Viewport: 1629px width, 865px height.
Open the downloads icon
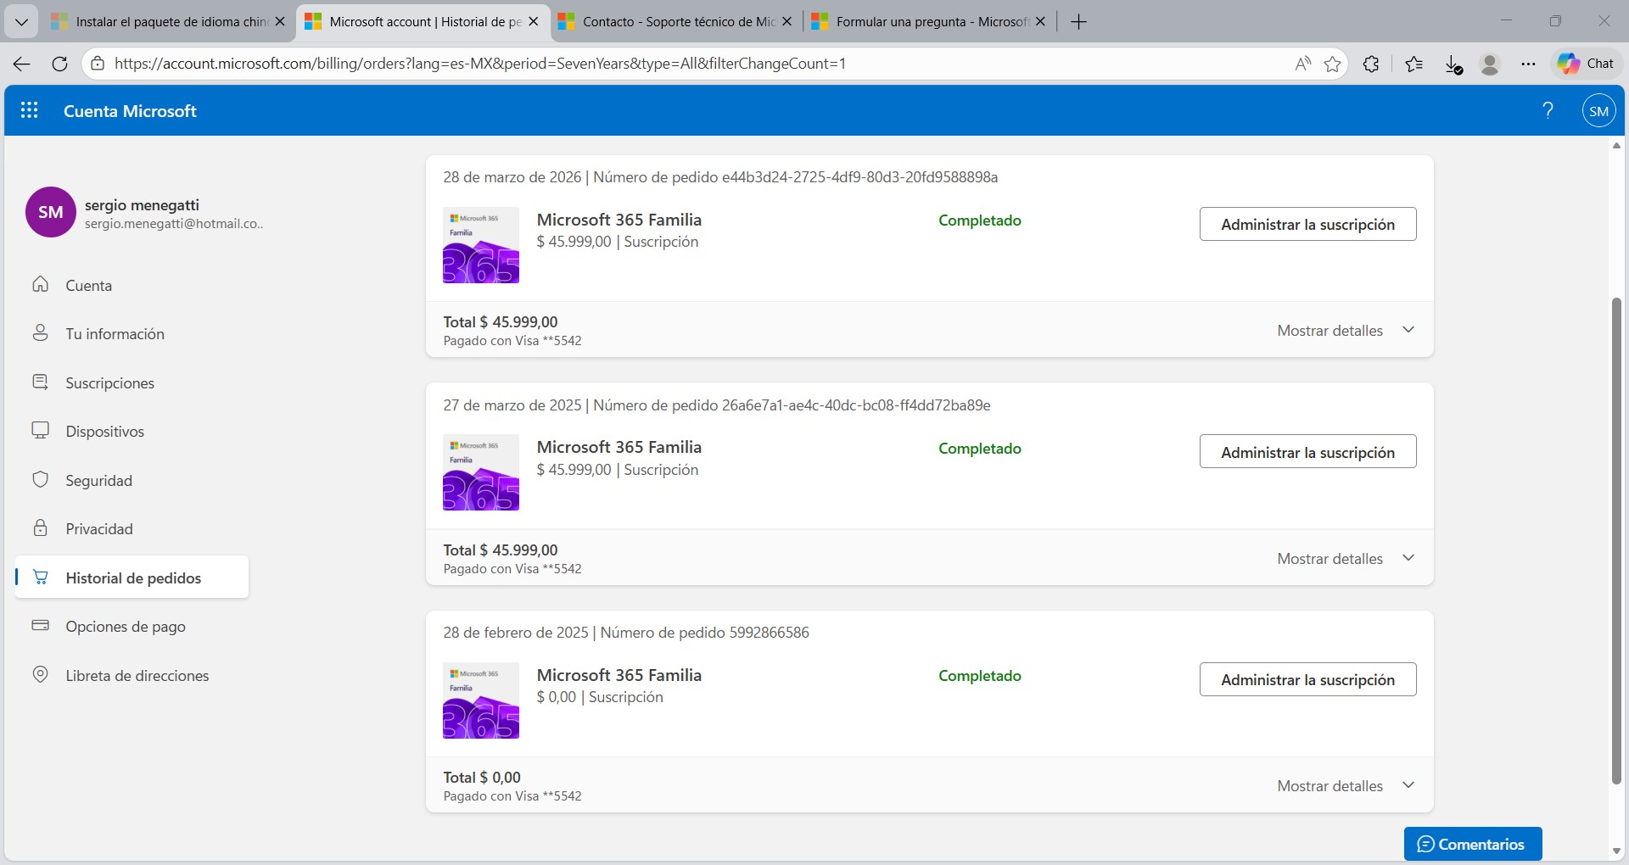[x=1453, y=64]
